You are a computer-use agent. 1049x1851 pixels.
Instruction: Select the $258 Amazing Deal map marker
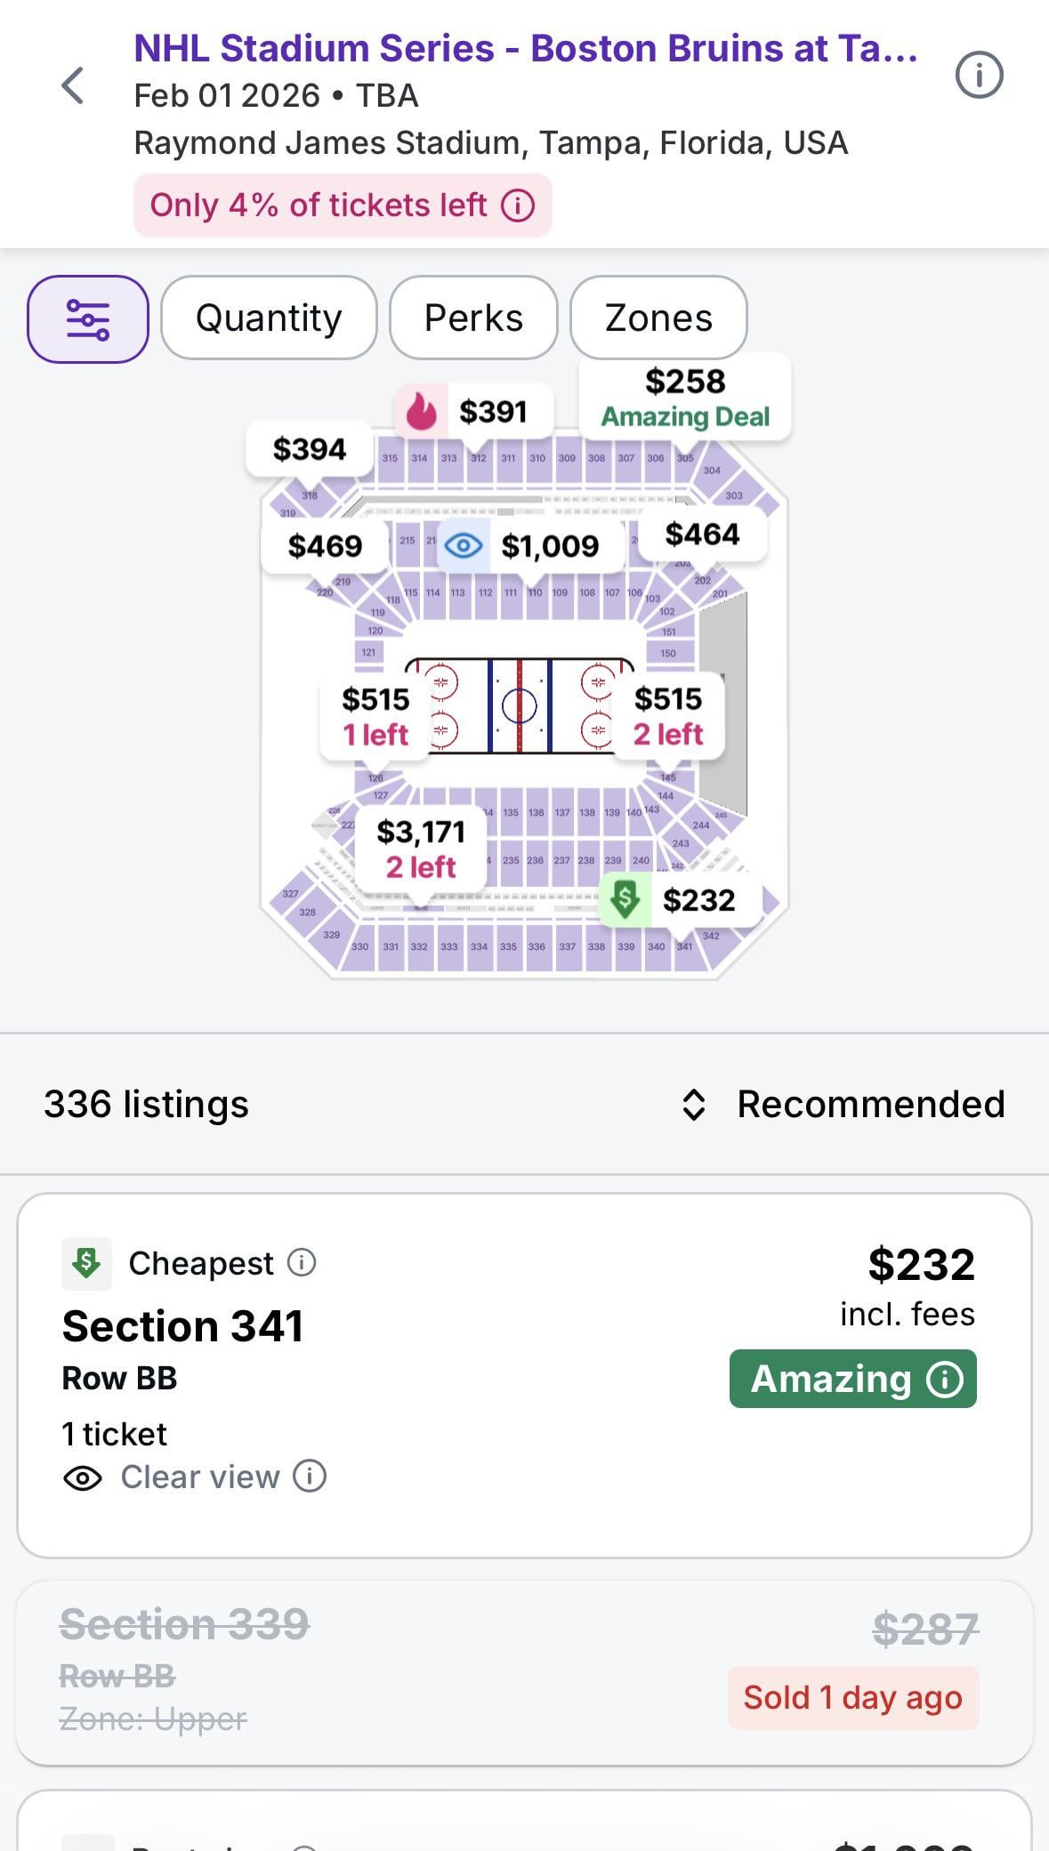tap(685, 398)
